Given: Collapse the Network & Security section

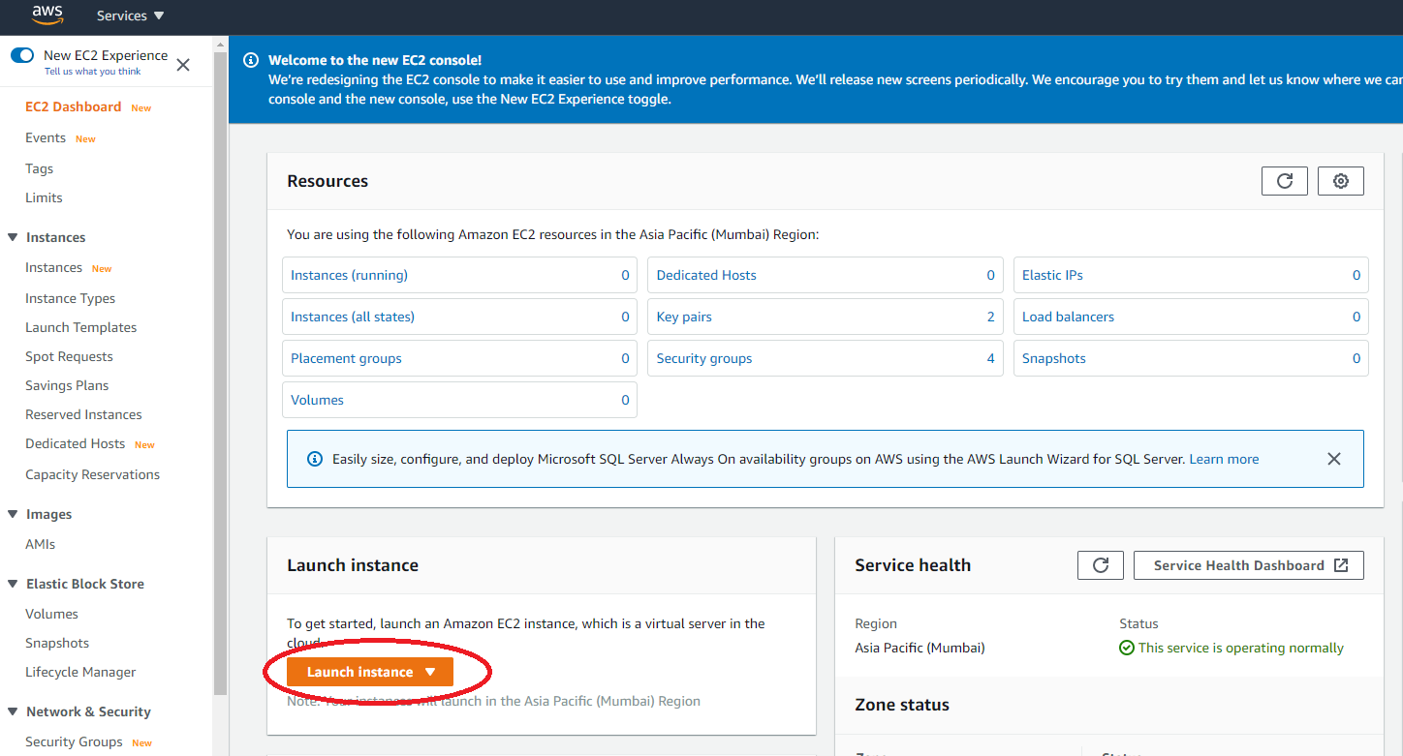Looking at the screenshot, I should click(13, 711).
